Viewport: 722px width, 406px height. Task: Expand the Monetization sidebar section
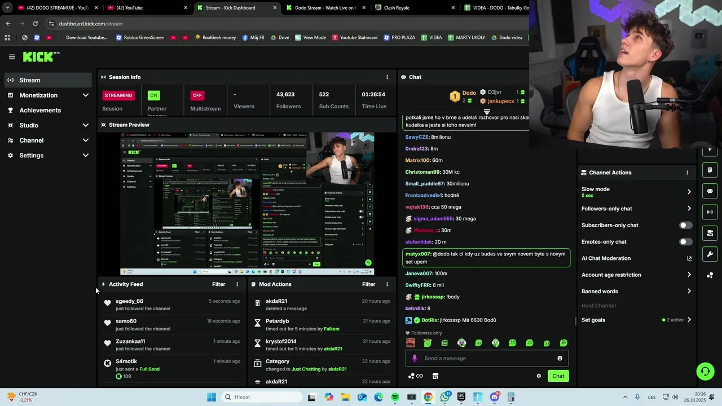pos(86,95)
